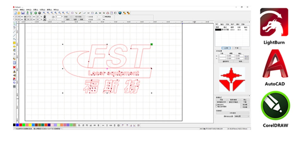
Task: Pick the yellow color swatch in the palette
Action: point(30,125)
